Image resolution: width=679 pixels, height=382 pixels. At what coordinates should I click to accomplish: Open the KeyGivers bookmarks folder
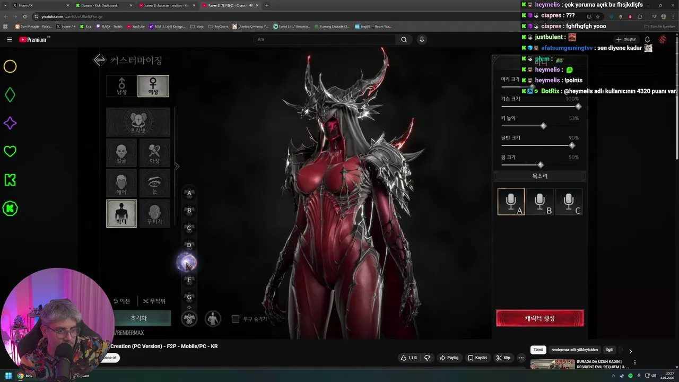(x=218, y=26)
